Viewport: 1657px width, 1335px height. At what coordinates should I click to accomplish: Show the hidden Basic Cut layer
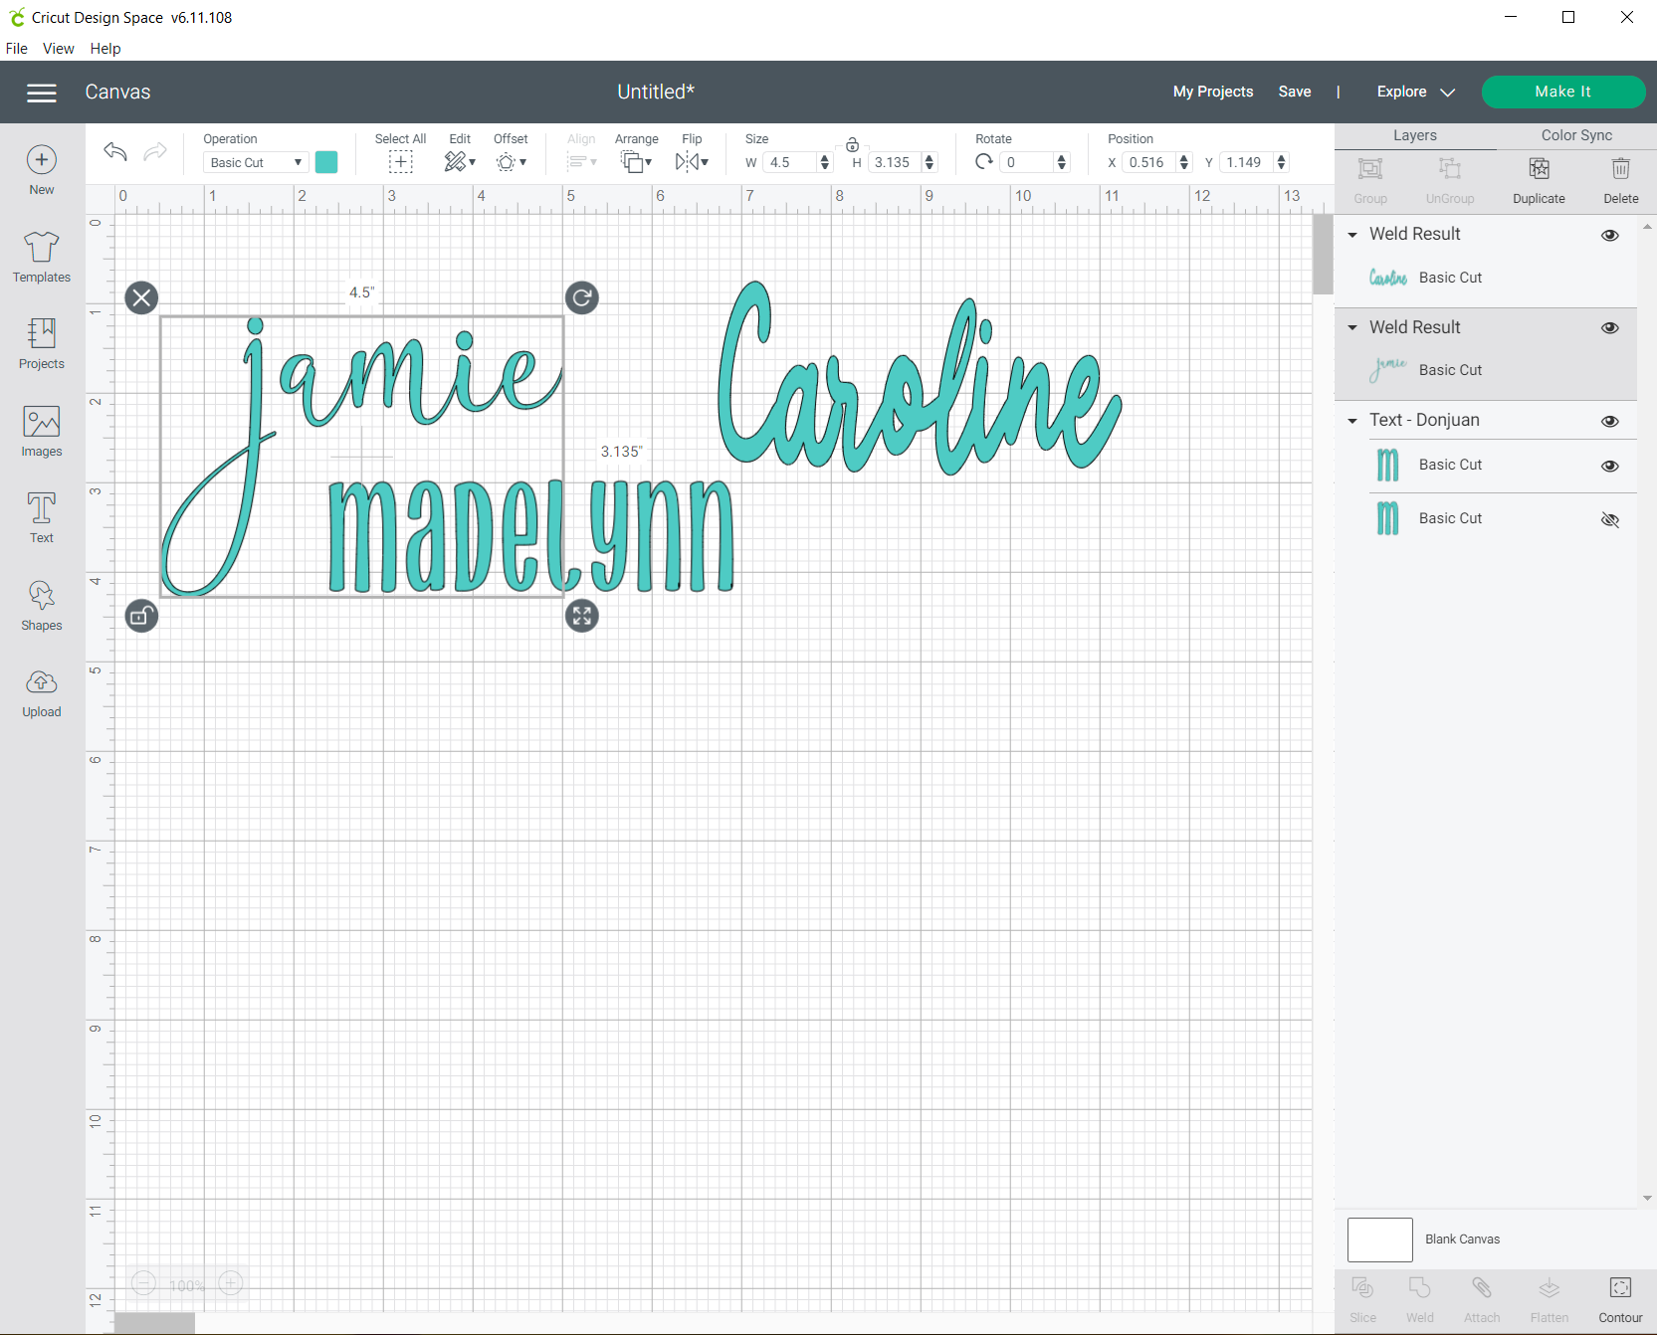point(1610,519)
